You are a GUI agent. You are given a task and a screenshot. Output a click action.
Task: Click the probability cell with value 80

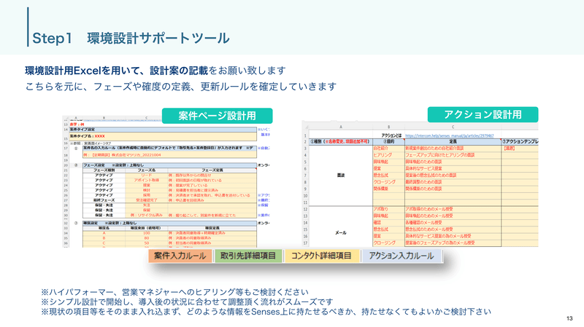(147, 238)
